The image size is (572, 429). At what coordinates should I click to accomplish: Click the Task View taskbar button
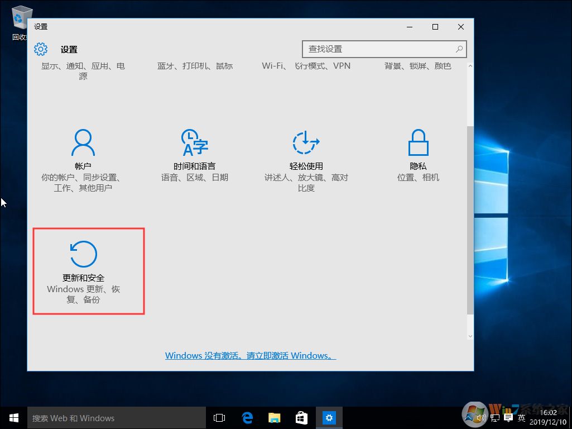coord(219,417)
